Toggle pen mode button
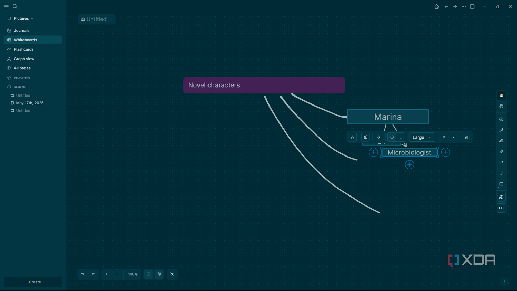The image size is (517, 291). [x=172, y=274]
